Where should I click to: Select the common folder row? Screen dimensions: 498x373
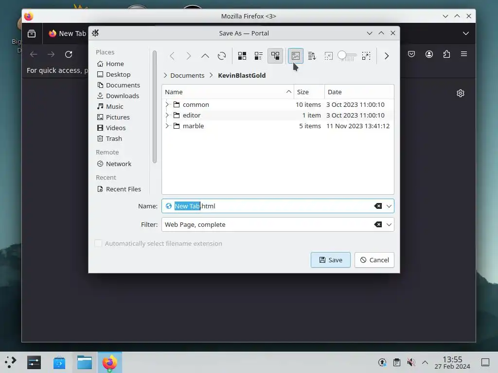(278, 104)
